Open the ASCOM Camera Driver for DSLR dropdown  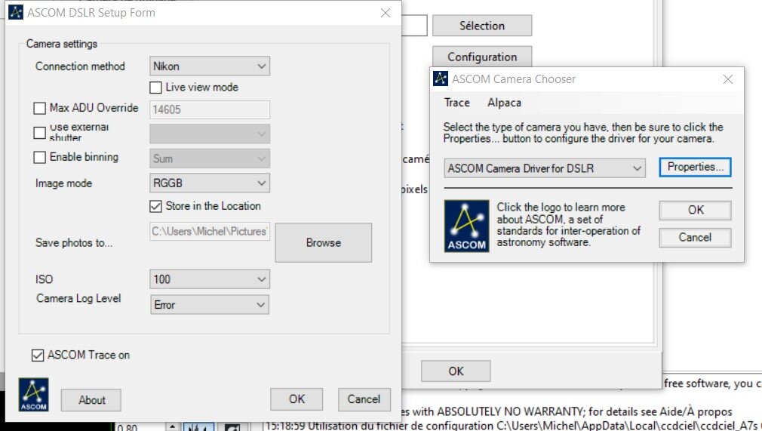point(545,168)
